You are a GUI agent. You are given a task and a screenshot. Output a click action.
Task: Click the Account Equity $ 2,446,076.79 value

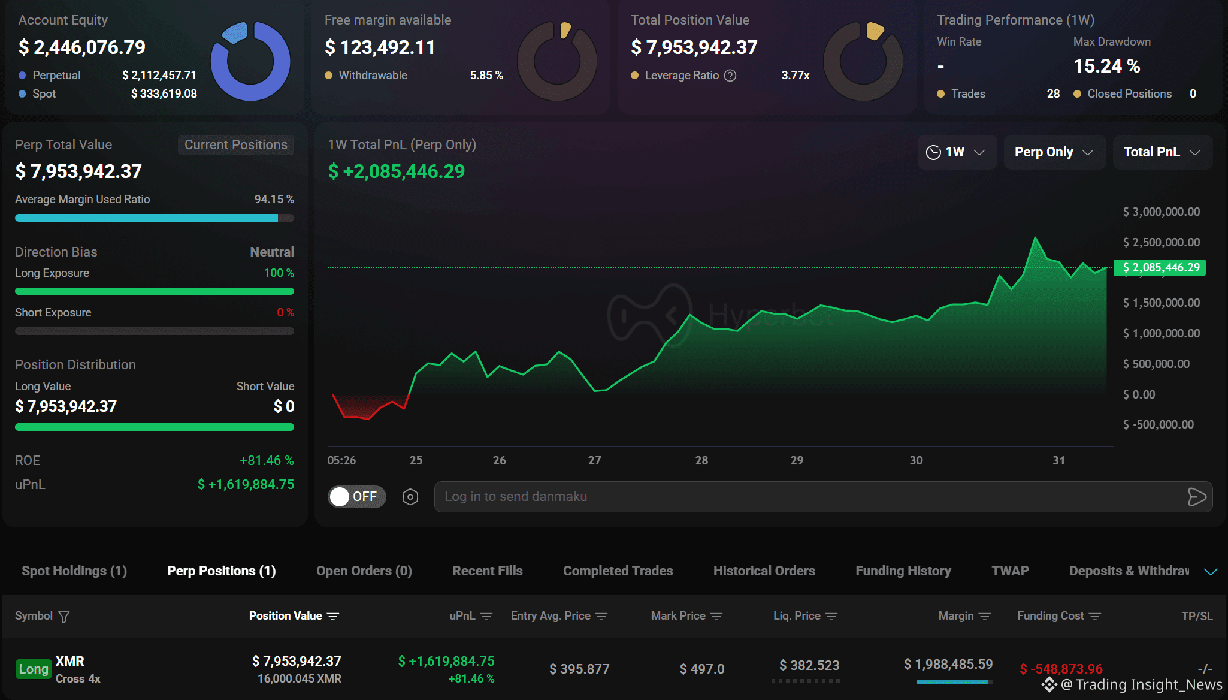[82, 47]
